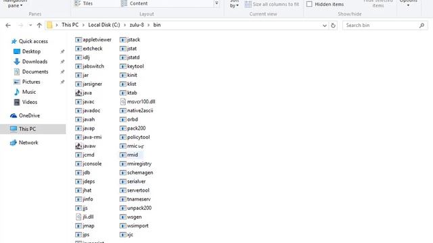Screen dimensions: 433x243
Task: Refresh the bin folder view
Action: pos(334,26)
